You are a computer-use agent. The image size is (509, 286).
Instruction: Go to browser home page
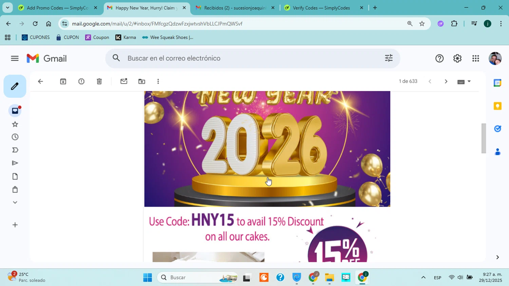[x=49, y=24]
